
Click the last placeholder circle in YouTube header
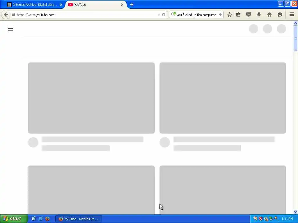(x=281, y=29)
